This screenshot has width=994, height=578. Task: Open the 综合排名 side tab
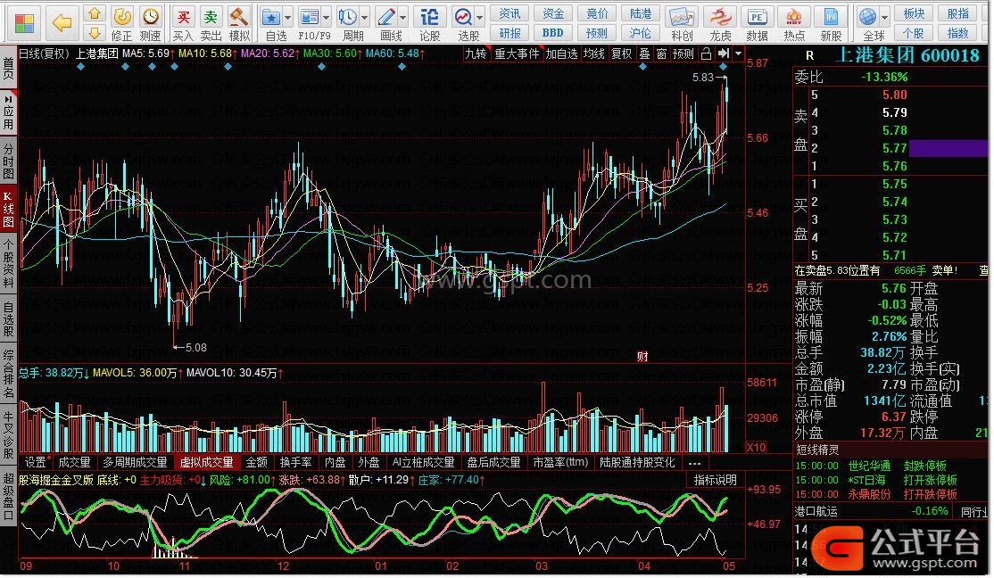pos(8,374)
